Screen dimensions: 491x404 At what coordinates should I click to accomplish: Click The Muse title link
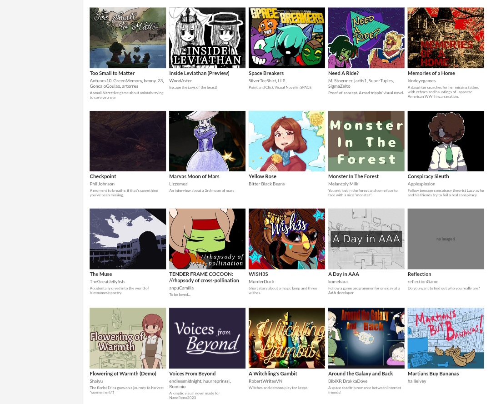[101, 274]
